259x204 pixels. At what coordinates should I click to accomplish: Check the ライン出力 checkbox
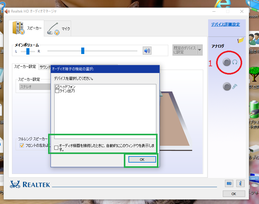click(x=57, y=91)
